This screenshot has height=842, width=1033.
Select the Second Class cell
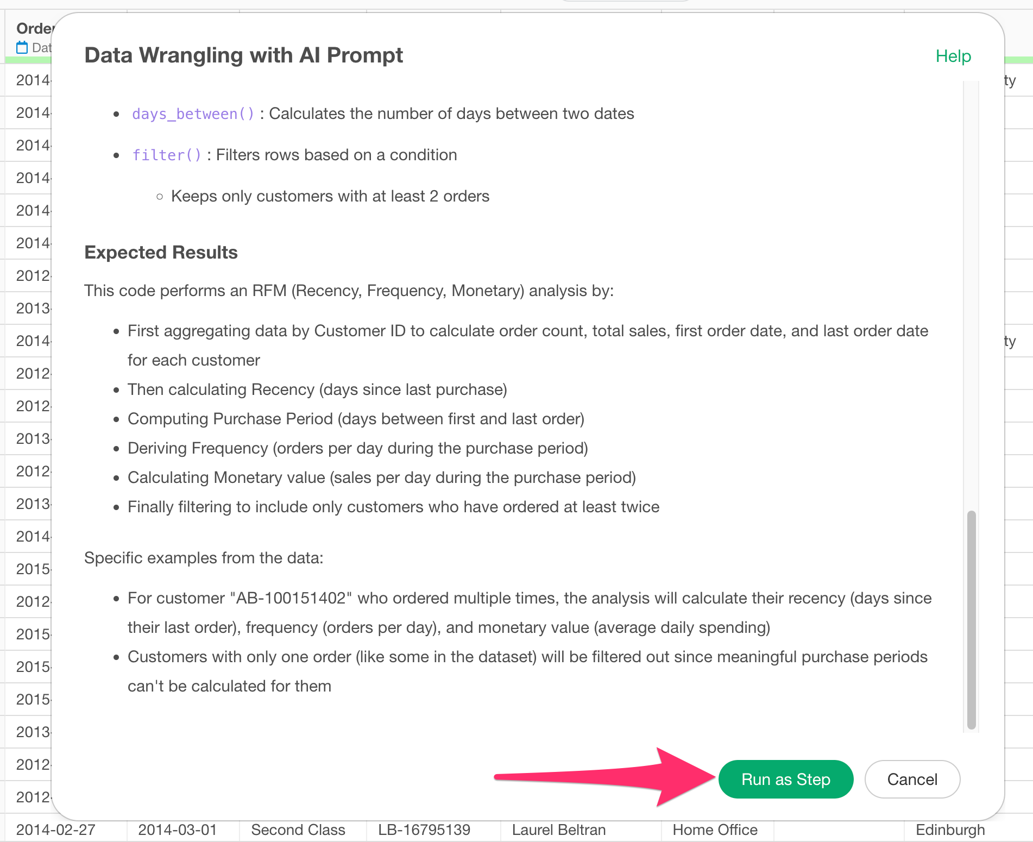click(x=298, y=830)
